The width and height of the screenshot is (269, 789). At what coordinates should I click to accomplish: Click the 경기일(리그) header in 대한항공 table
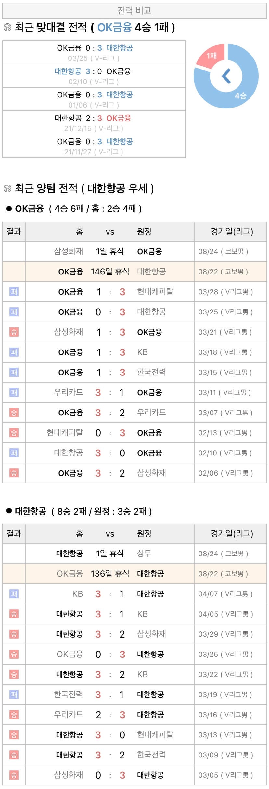click(x=231, y=533)
